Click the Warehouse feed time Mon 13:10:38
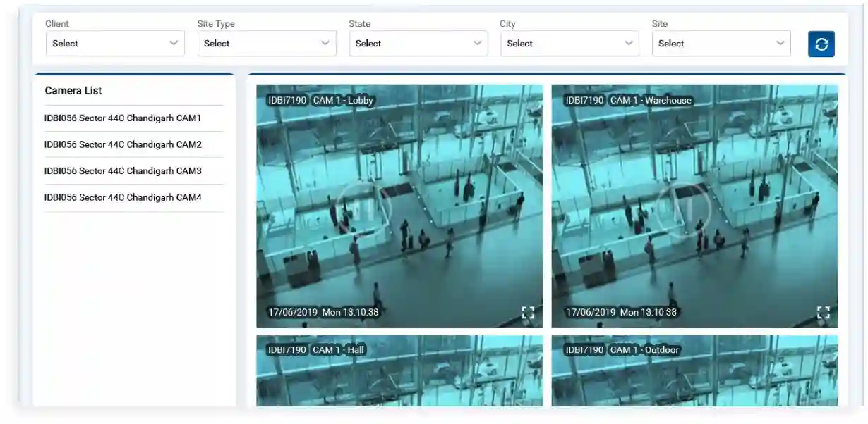 coord(649,312)
